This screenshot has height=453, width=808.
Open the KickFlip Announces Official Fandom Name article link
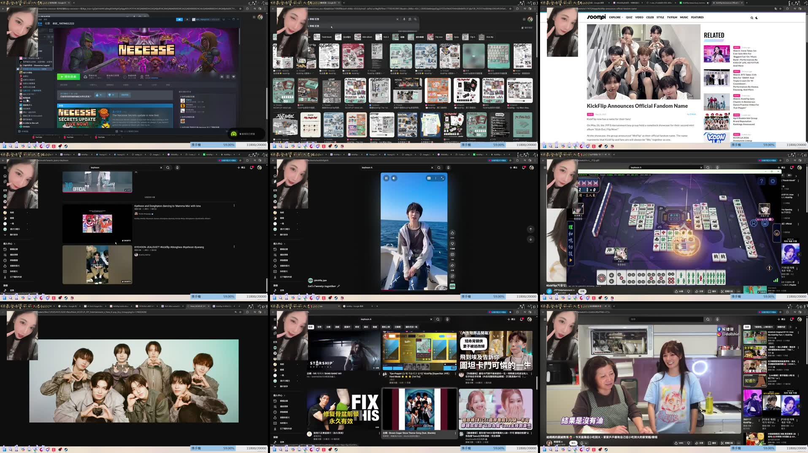[x=638, y=106]
